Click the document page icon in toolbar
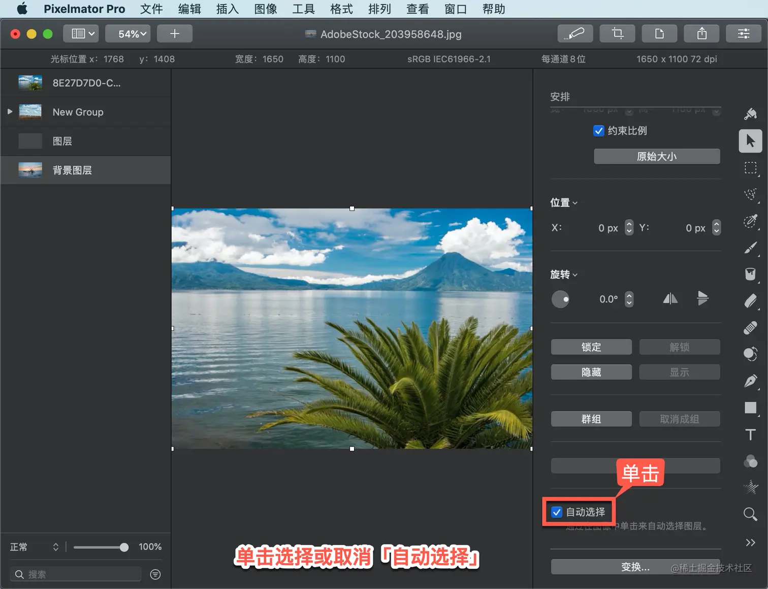 click(x=659, y=33)
